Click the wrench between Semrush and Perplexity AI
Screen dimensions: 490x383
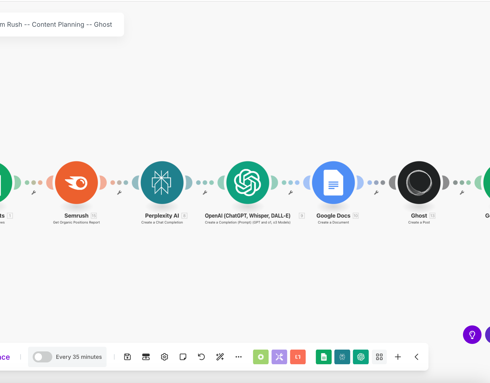point(119,193)
